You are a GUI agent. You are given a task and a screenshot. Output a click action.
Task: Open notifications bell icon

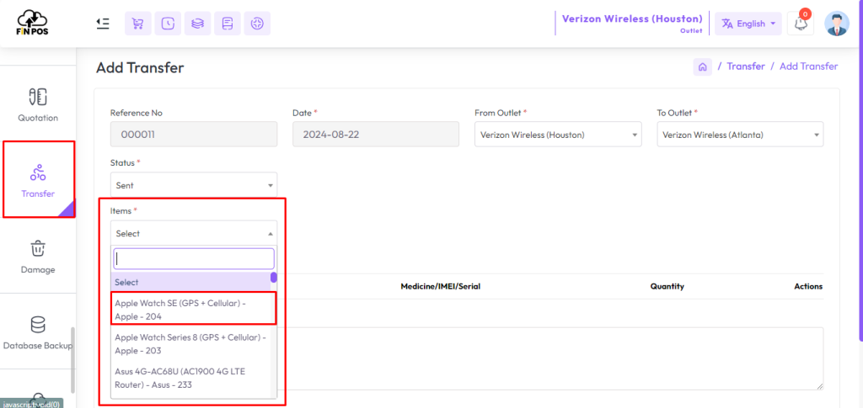point(801,24)
